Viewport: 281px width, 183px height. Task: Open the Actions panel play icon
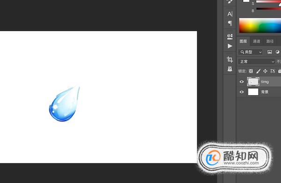pos(230,46)
